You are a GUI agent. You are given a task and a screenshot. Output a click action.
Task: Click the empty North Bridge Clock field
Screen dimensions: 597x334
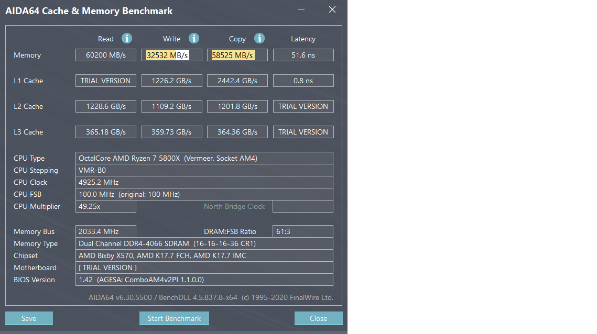(x=303, y=206)
